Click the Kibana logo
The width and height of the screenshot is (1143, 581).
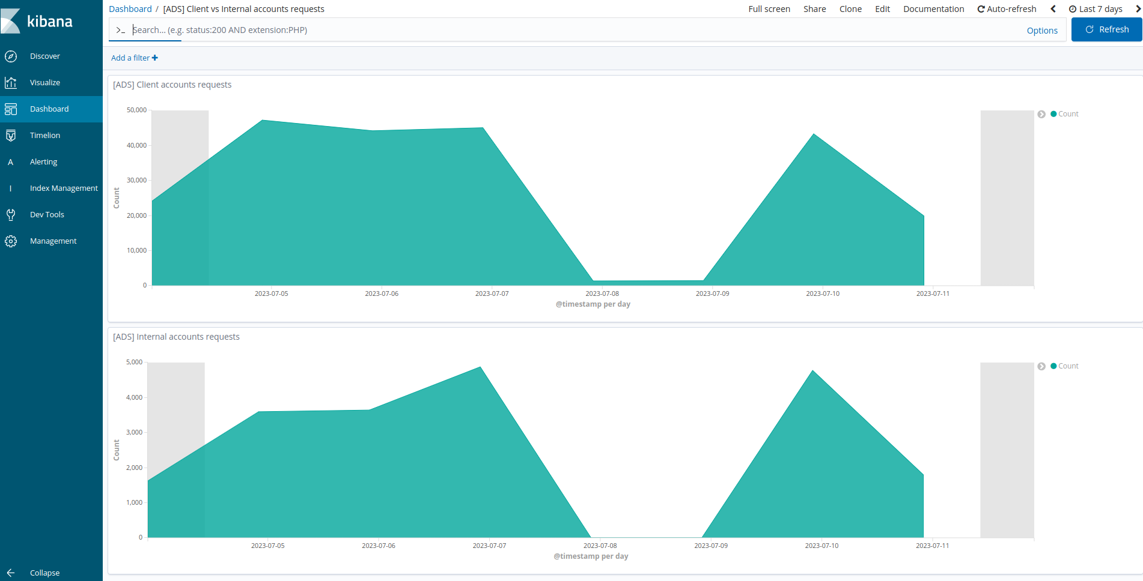pos(37,21)
